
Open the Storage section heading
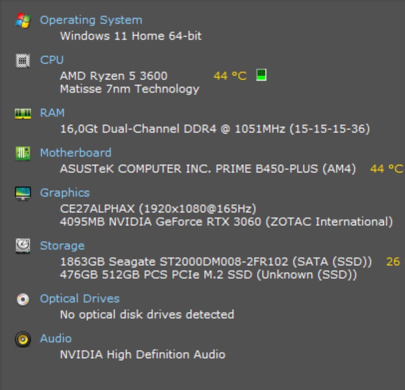pos(62,245)
